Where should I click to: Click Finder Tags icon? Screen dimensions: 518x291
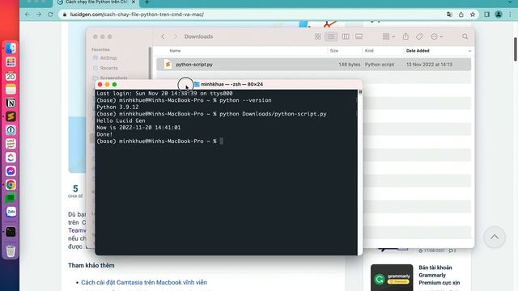[419, 36]
